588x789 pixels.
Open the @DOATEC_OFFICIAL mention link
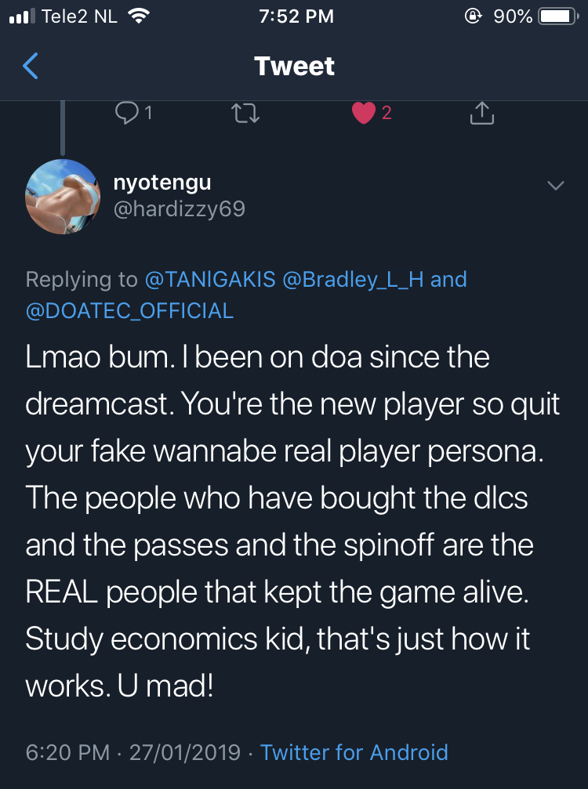click(129, 310)
